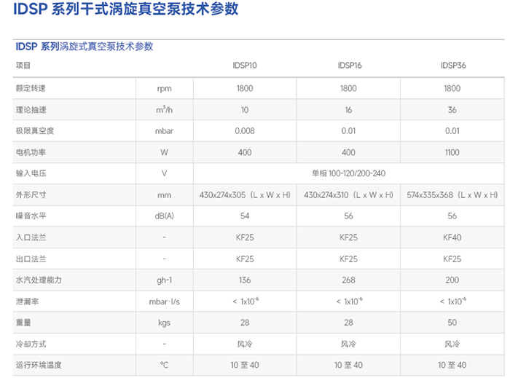The height and width of the screenshot is (378, 510).
Task: Select water vapor capacity value '268'
Action: (348, 280)
